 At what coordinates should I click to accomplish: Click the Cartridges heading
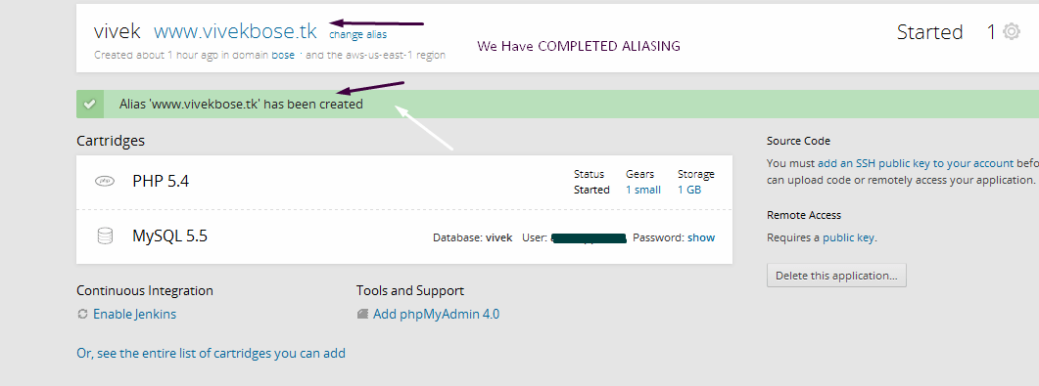[x=111, y=141]
